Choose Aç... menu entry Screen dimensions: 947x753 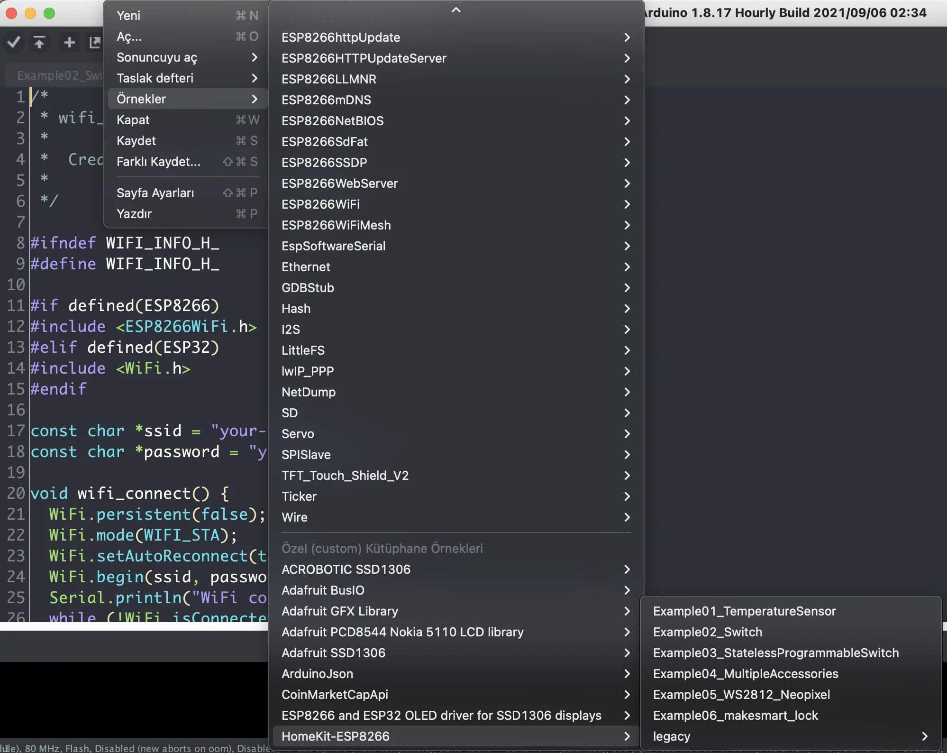coord(187,37)
